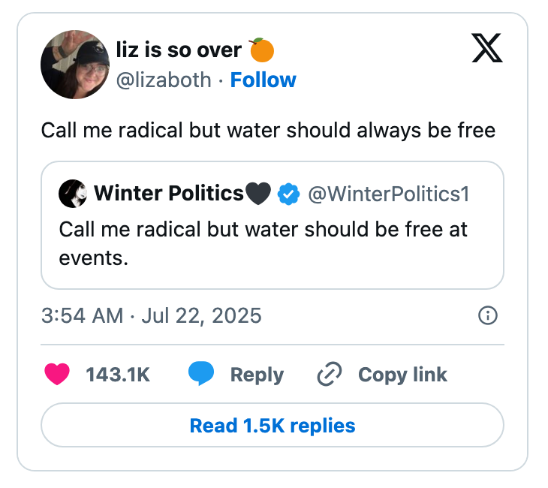Open liz's profile picture
The width and height of the screenshot is (548, 488).
tap(75, 65)
